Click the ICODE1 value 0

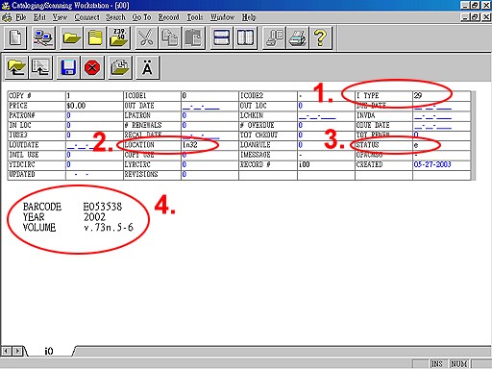pyautogui.click(x=184, y=95)
